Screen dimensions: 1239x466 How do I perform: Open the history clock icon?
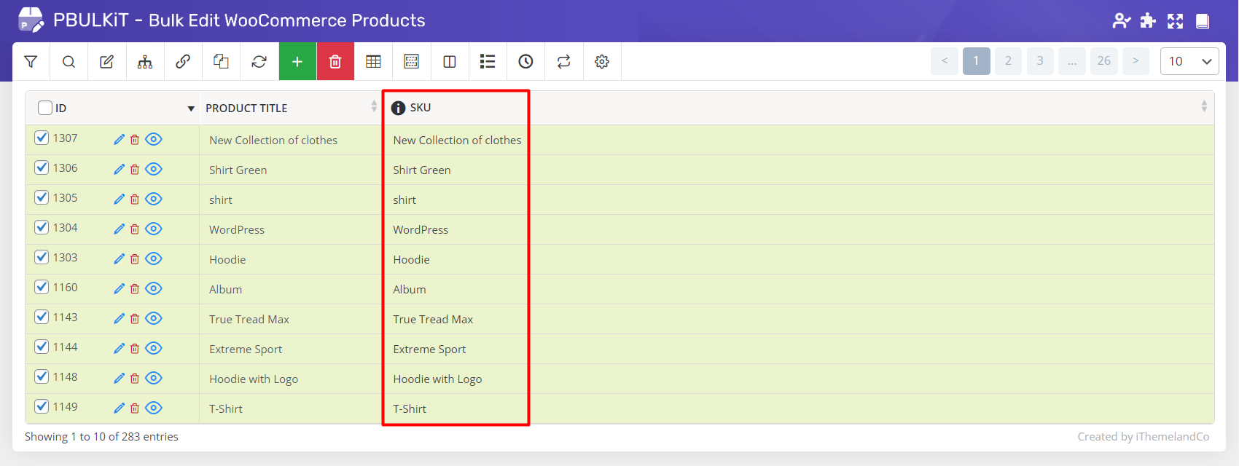point(525,62)
